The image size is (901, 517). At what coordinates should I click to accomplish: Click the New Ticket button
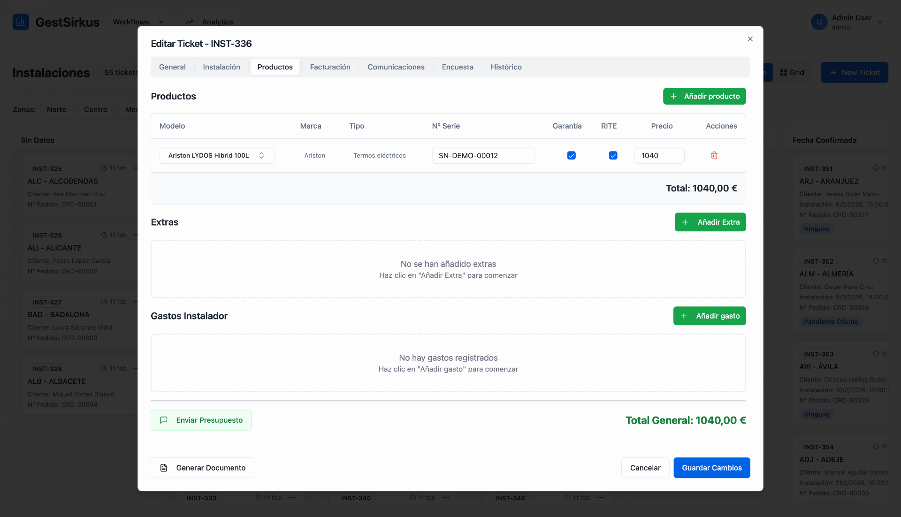pos(854,72)
